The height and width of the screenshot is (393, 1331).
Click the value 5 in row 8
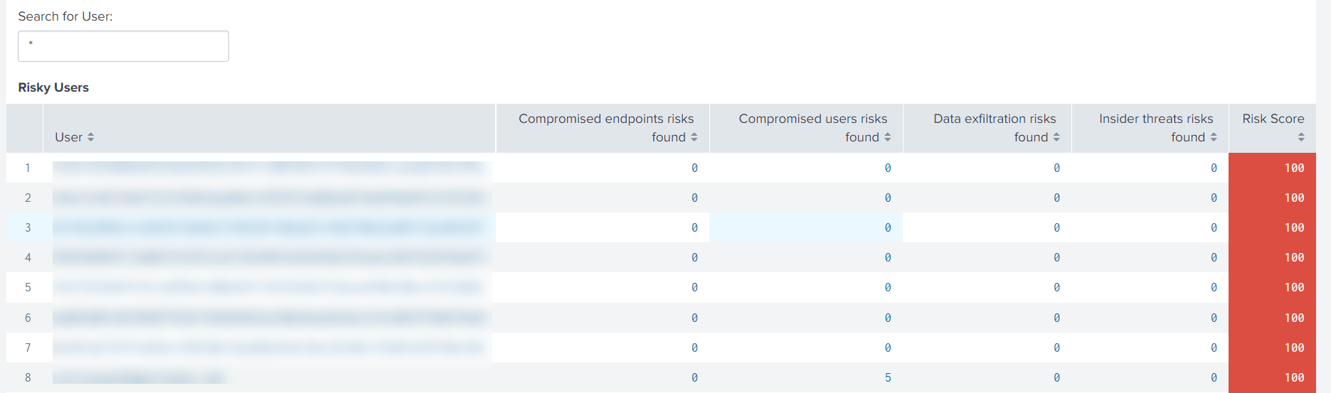887,377
